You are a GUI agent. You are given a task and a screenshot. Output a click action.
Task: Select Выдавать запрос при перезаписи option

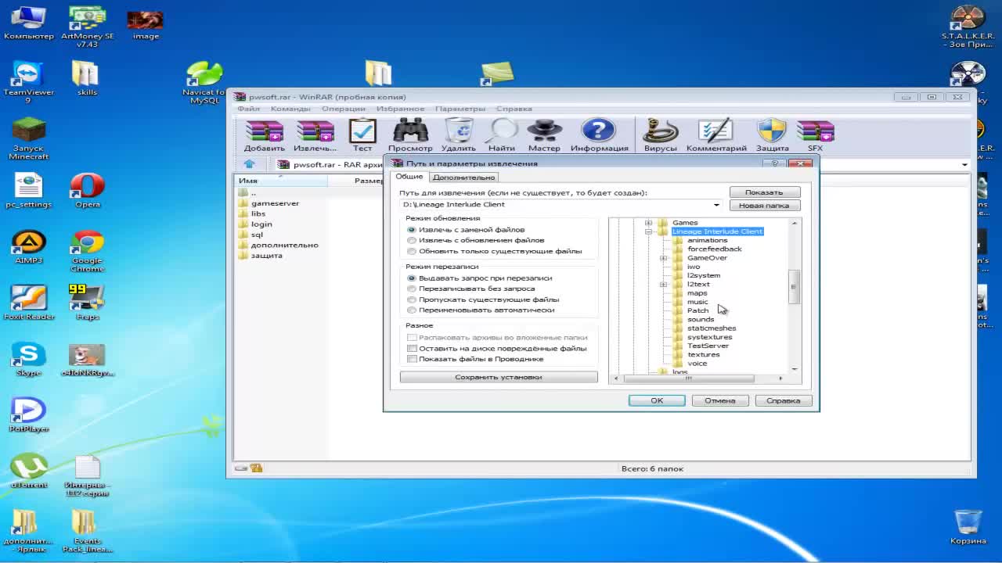pos(479,278)
